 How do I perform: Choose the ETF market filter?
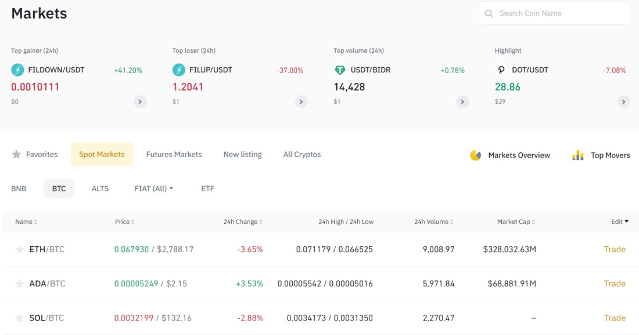(207, 188)
